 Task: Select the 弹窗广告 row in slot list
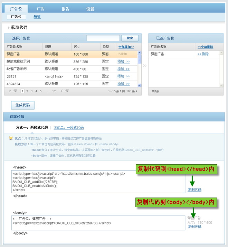click(71, 54)
